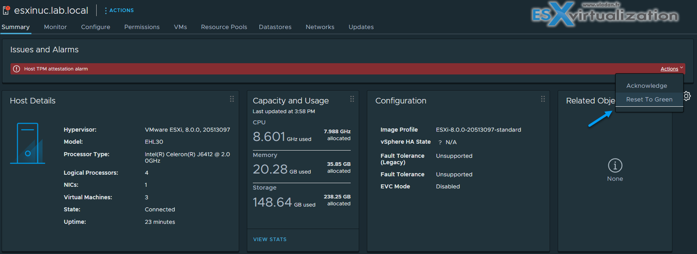The image size is (697, 254).
Task: Switch to the Monitor tab
Action: 55,27
